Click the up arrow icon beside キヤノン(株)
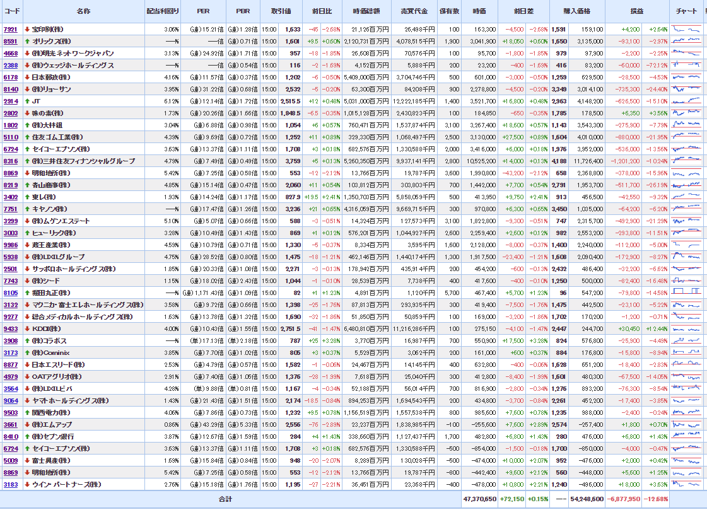Screen dimensions: 707x510 (x=27, y=209)
